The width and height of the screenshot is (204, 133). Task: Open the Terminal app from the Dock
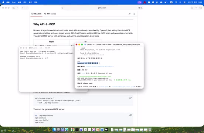[x=77, y=129]
